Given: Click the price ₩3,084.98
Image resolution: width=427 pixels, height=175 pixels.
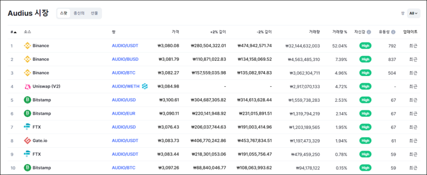Looking at the screenshot, I should (168, 87).
